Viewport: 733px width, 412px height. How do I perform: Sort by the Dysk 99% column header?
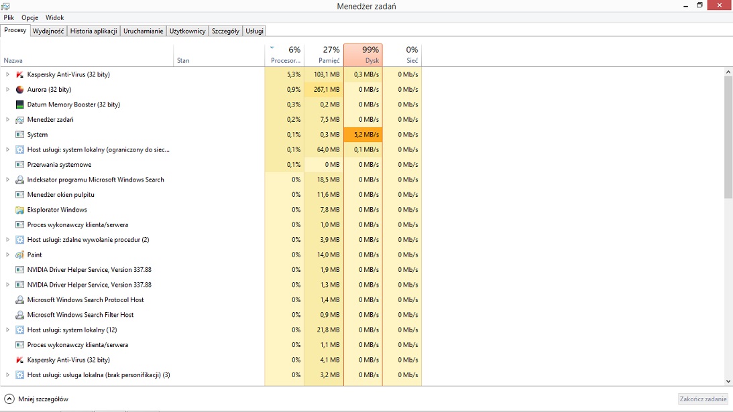coord(363,55)
